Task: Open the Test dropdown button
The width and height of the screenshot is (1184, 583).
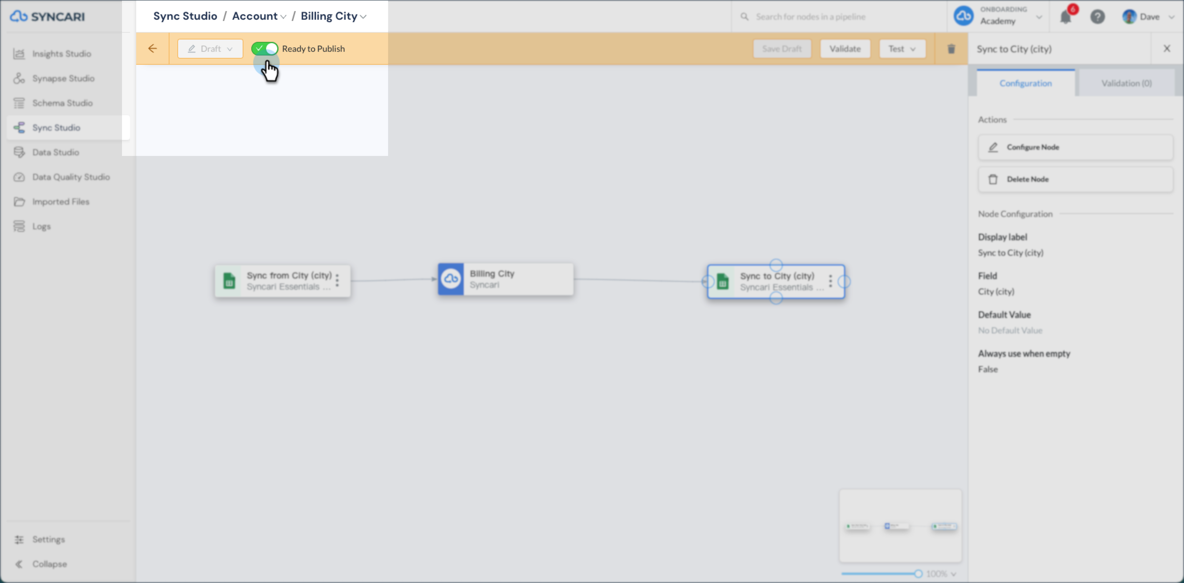Action: tap(902, 49)
